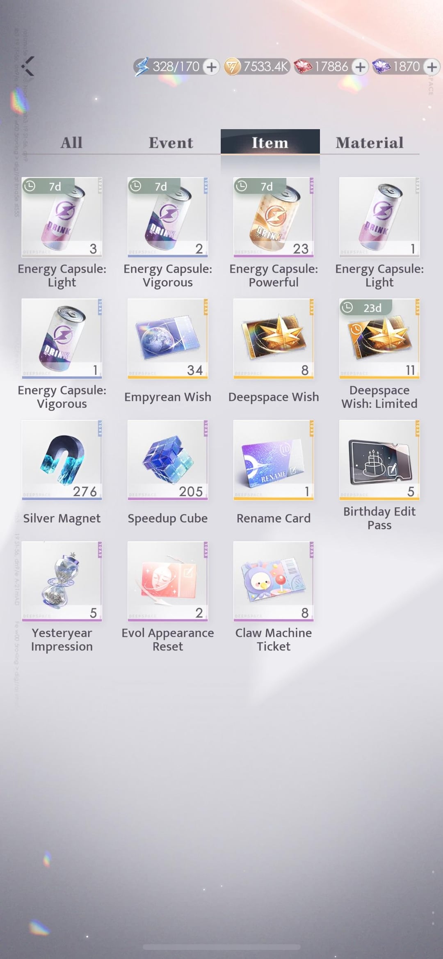Open the Event tab
Viewport: 443px width, 959px height.
pos(171,142)
